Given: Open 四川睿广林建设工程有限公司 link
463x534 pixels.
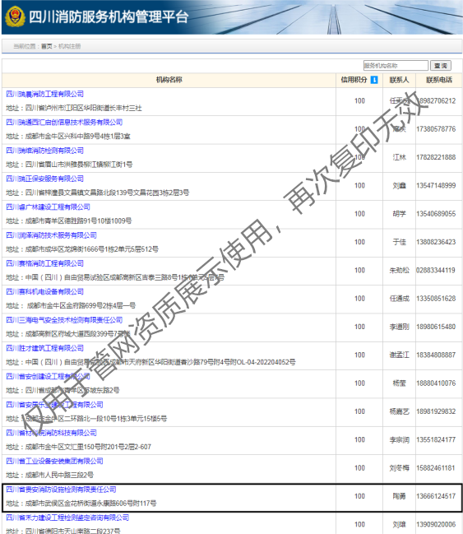Looking at the screenshot, I should click(48, 207).
